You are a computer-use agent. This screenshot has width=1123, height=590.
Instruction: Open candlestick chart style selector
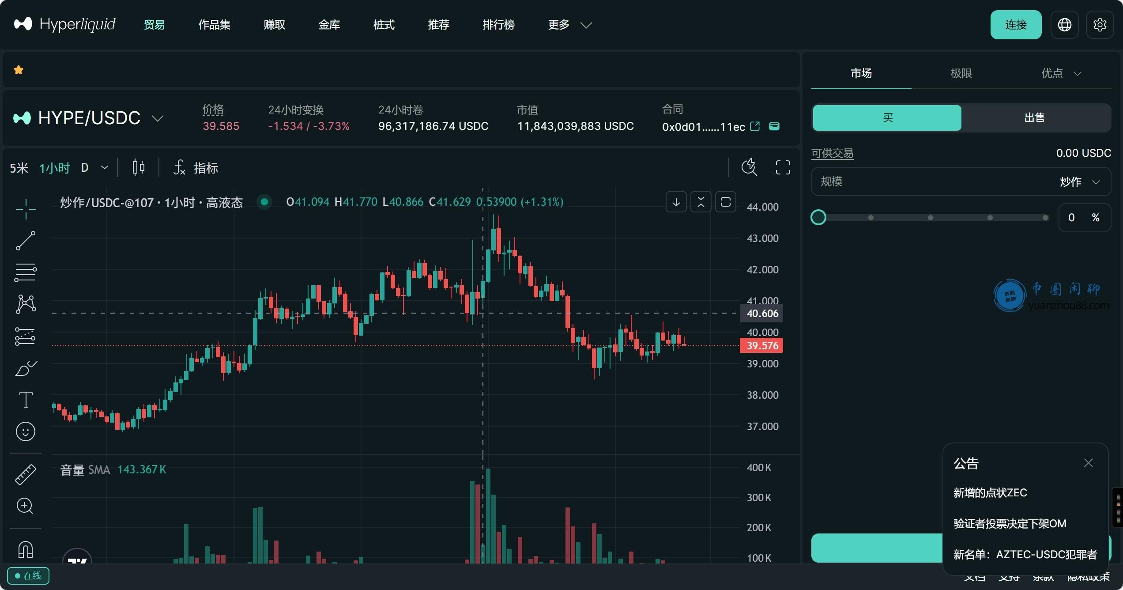pos(138,168)
